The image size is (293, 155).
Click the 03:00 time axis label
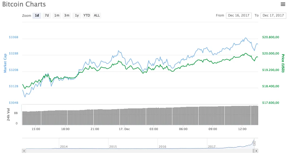coord(154,129)
